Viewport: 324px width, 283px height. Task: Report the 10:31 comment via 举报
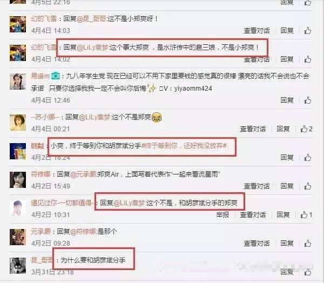point(222,215)
